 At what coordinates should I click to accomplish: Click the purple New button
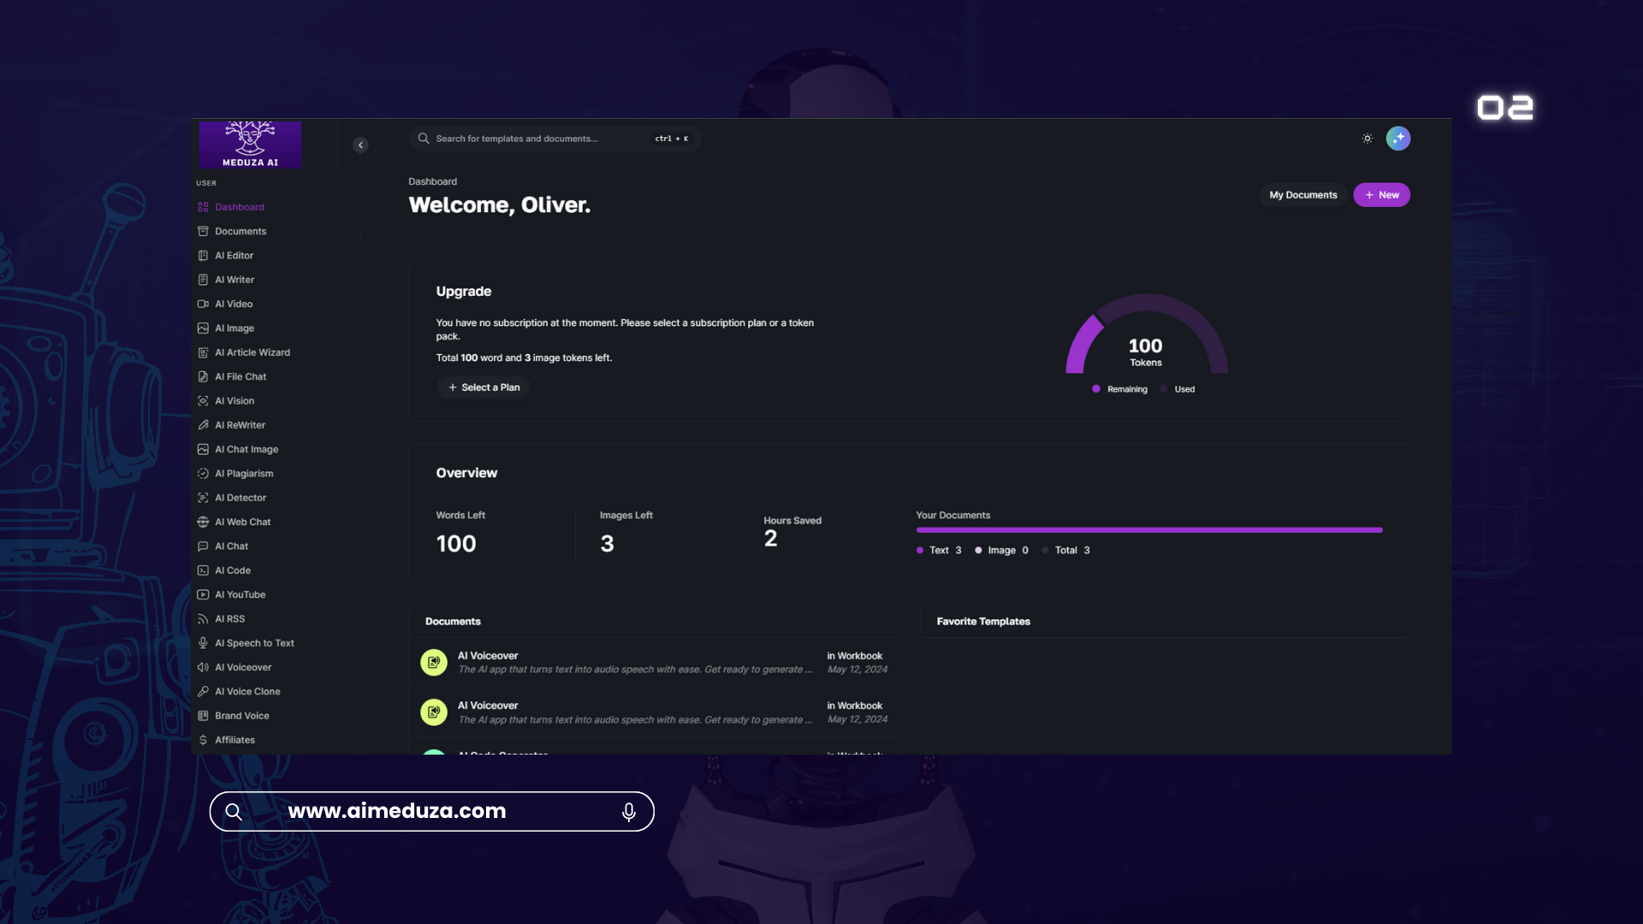[1381, 195]
